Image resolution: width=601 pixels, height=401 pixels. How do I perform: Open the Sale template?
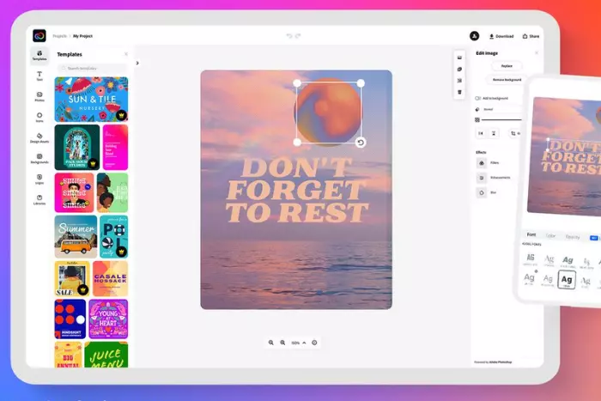pyautogui.click(x=72, y=279)
